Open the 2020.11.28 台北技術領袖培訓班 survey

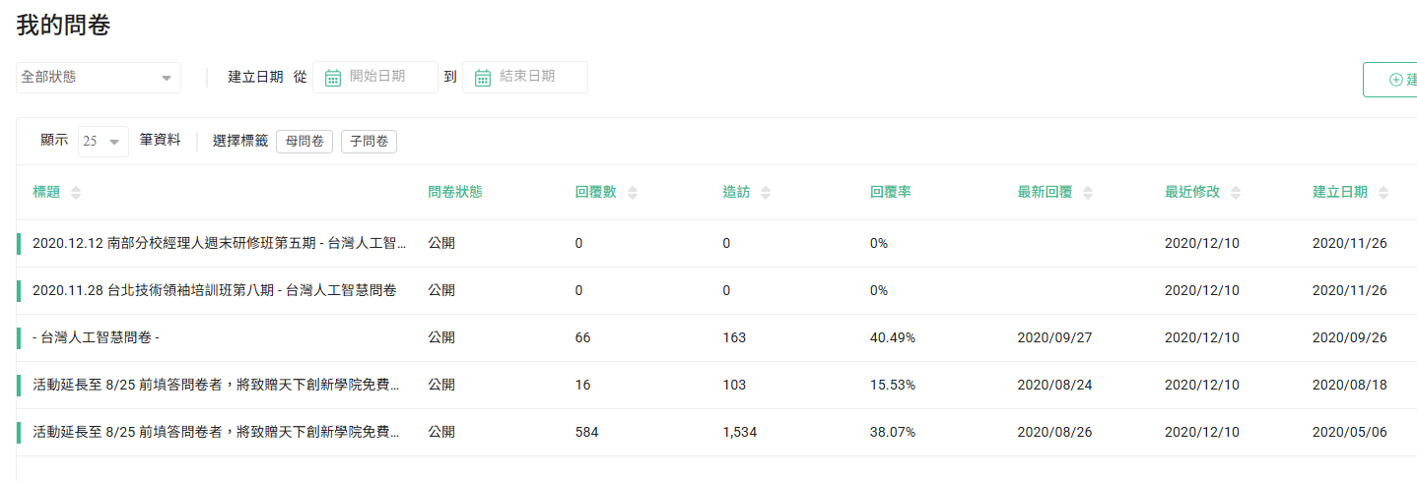(215, 291)
